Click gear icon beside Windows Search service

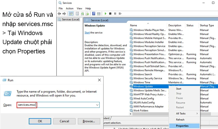(131, 74)
